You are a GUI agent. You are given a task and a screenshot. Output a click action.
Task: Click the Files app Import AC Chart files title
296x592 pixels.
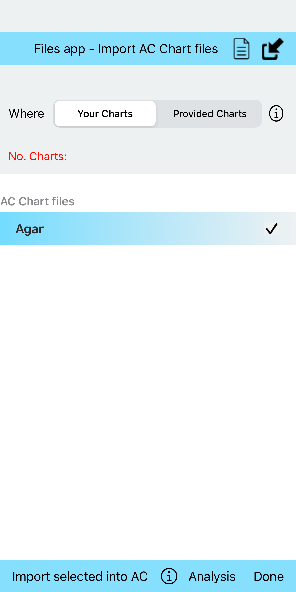[126, 49]
